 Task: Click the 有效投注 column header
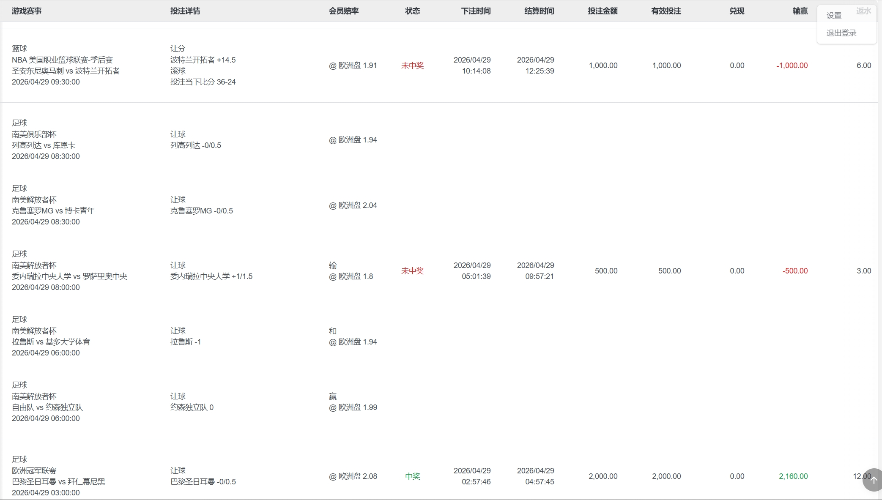point(666,11)
